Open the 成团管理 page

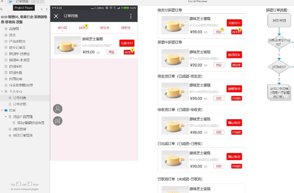click(x=19, y=129)
